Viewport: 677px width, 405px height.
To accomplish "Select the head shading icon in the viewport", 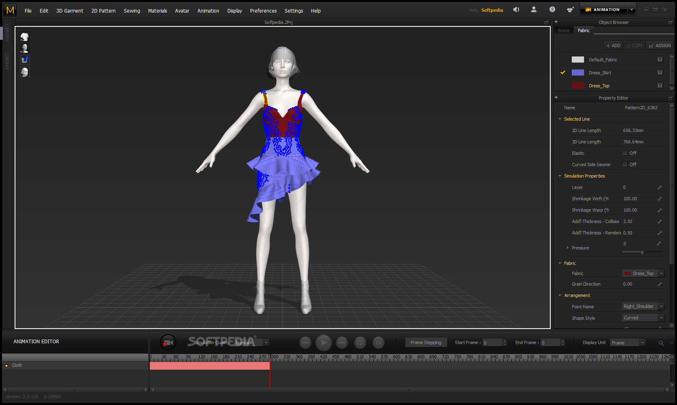I will coord(25,72).
